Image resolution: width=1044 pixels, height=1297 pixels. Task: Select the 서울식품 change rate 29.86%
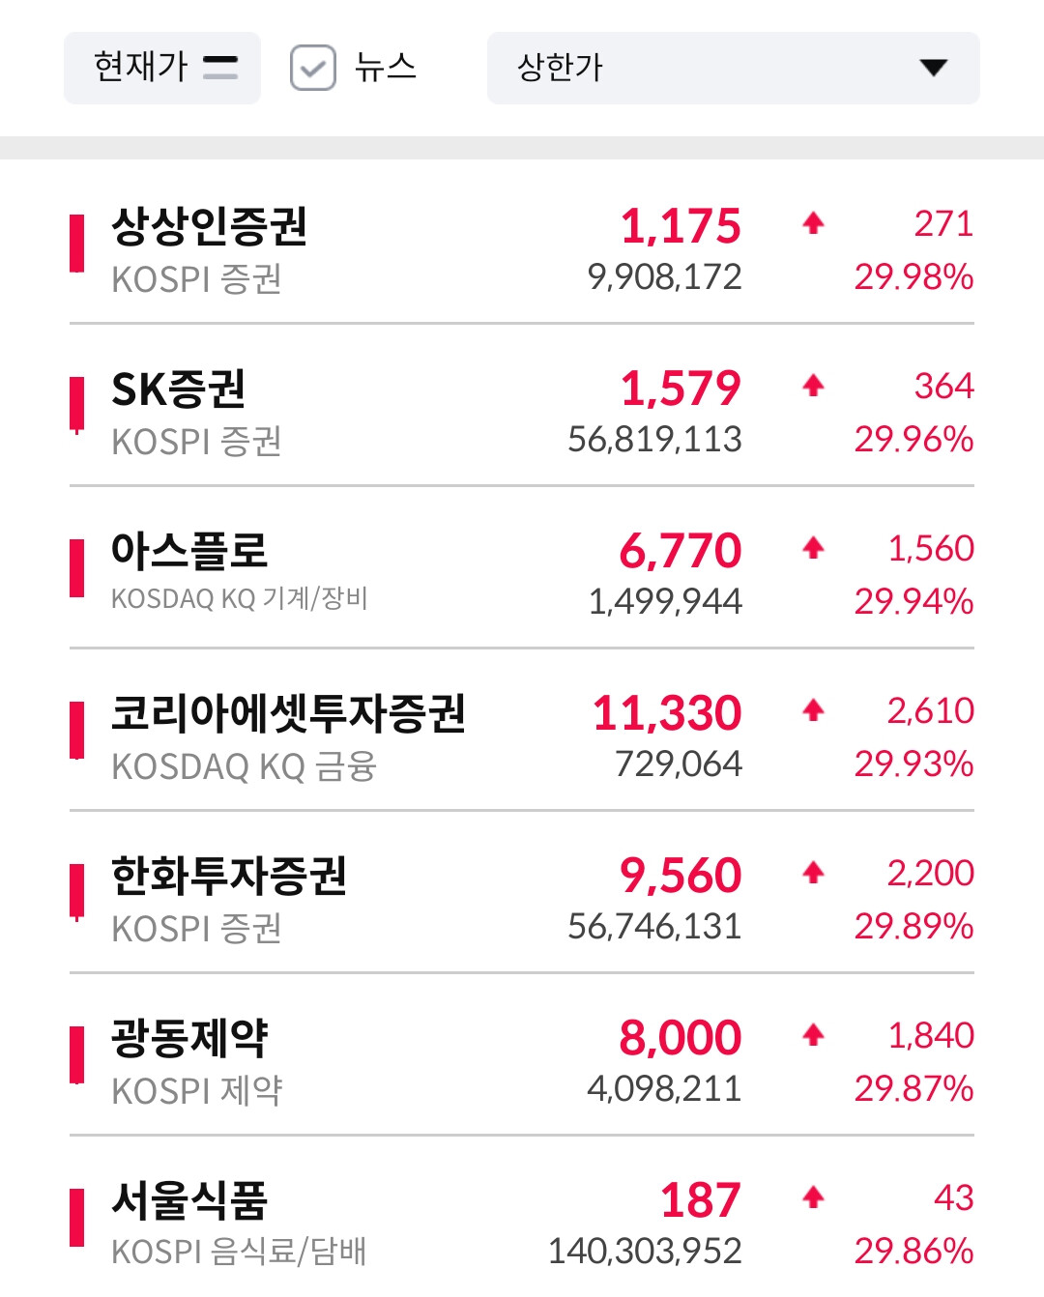point(913,1252)
